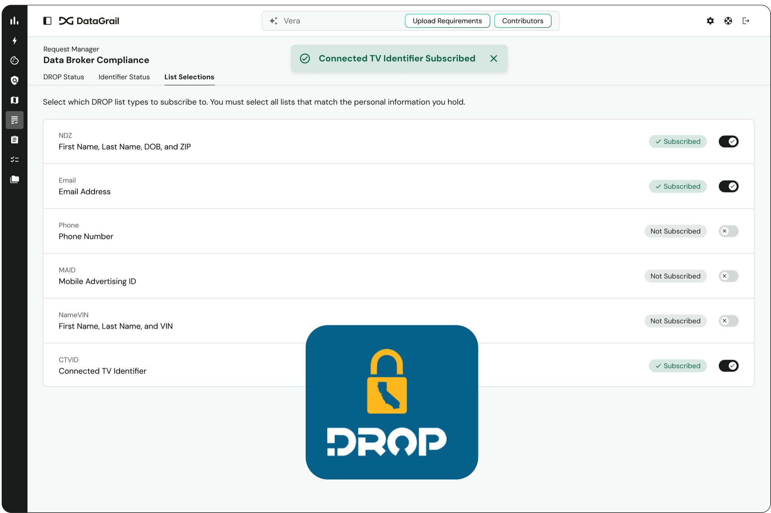The height and width of the screenshot is (513, 771).
Task: Click the 'Data Broker Compliance' heading
Action: pos(96,60)
